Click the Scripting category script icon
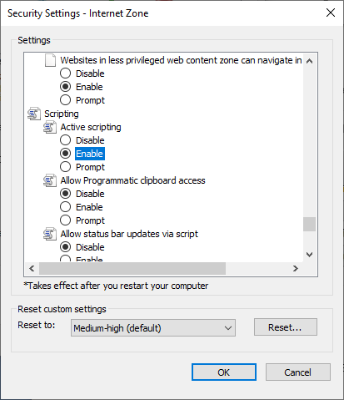The image size is (344, 400). click(34, 114)
